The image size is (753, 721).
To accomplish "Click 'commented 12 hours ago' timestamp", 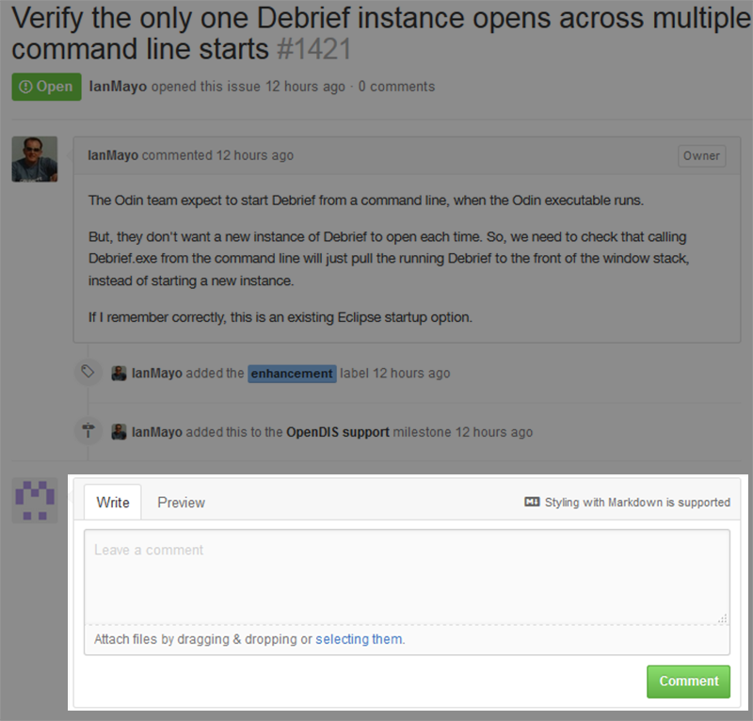I will coord(217,155).
